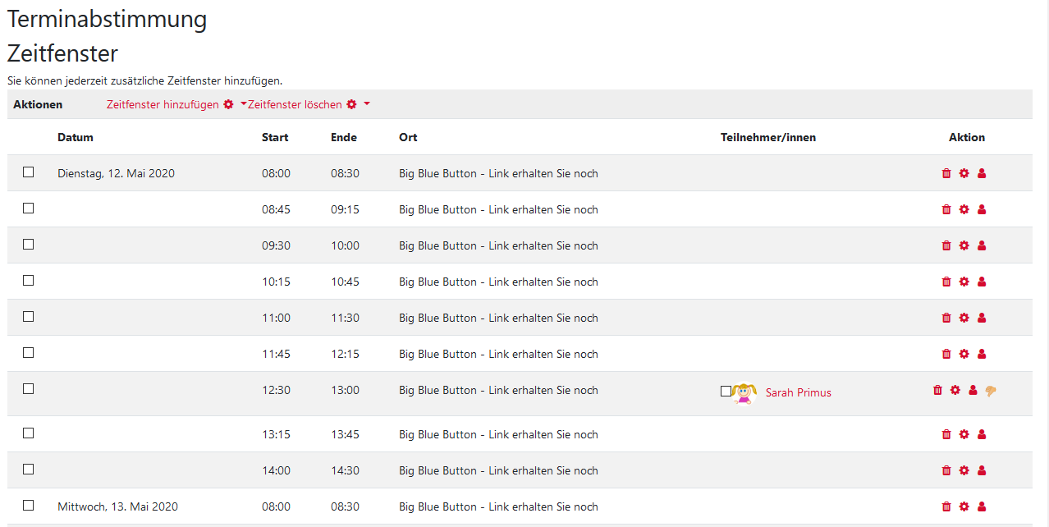Open settings gear for the 08:45 slot

coord(964,209)
